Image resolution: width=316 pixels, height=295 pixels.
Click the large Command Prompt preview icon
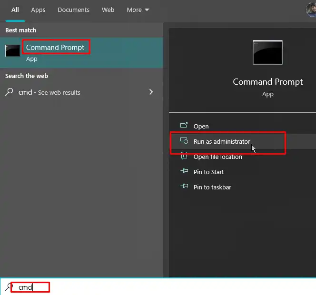pyautogui.click(x=267, y=52)
